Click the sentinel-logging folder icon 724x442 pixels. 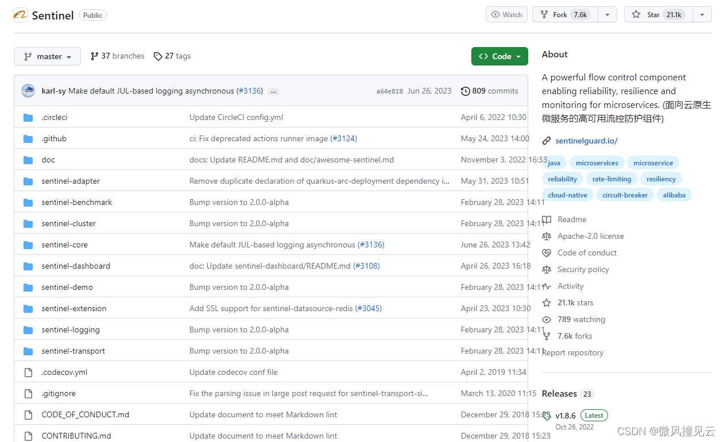[28, 330]
